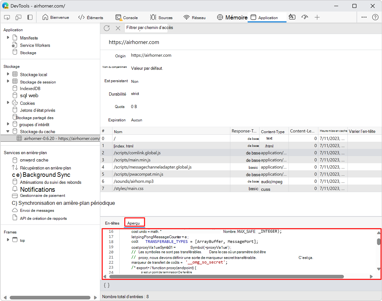This screenshot has width=382, height=301.
Task: Open the more options ellipsis menu
Action: click(x=364, y=18)
